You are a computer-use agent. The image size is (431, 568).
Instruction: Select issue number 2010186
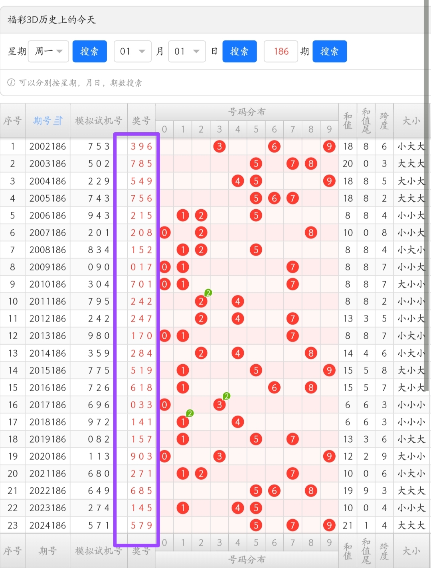(47, 284)
